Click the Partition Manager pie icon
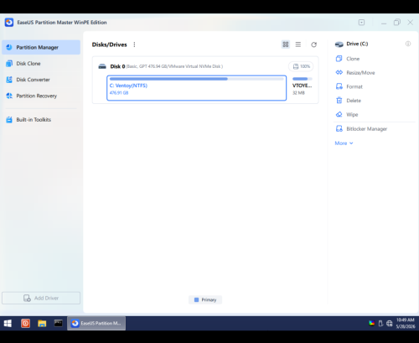The height and width of the screenshot is (343, 419). pyautogui.click(x=9, y=47)
